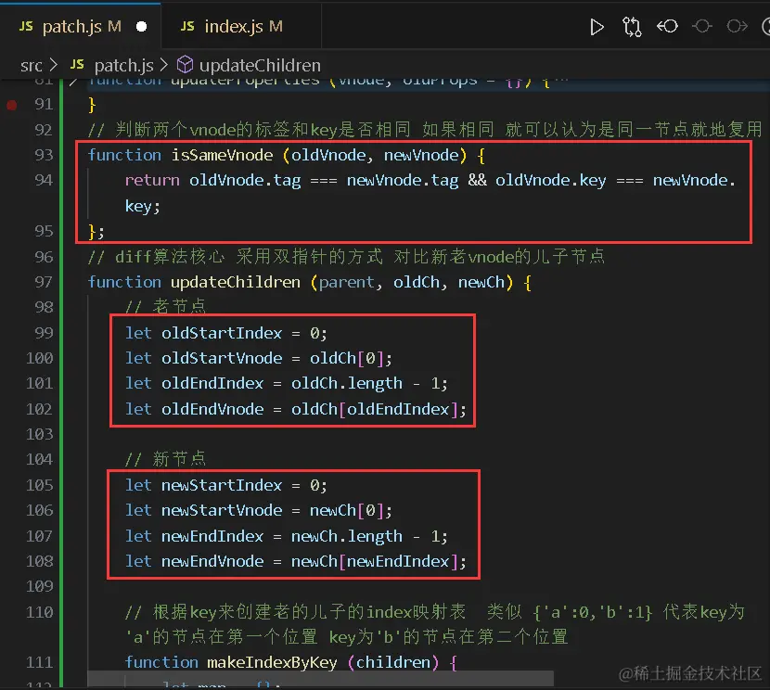Click 'let newStartVnode = newCh[0];' line
Image resolution: width=770 pixels, height=690 pixels.
(x=258, y=510)
